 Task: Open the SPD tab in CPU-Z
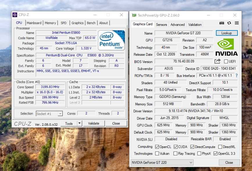(x=63, y=23)
